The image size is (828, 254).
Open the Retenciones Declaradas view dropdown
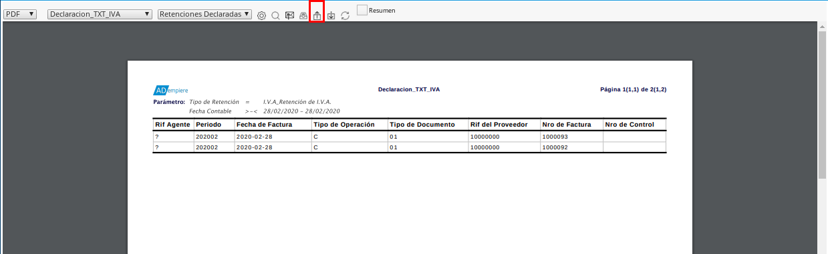pyautogui.click(x=204, y=14)
